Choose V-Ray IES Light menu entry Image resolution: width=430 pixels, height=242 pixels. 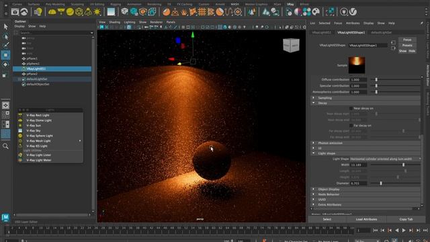[x=37, y=147]
